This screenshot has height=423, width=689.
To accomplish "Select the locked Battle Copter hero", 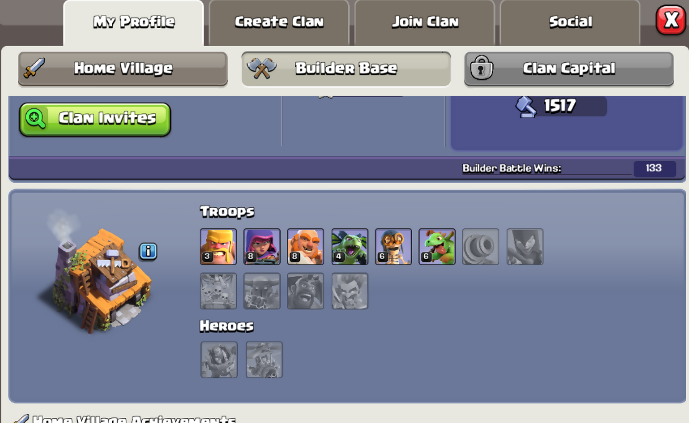I will click(264, 360).
